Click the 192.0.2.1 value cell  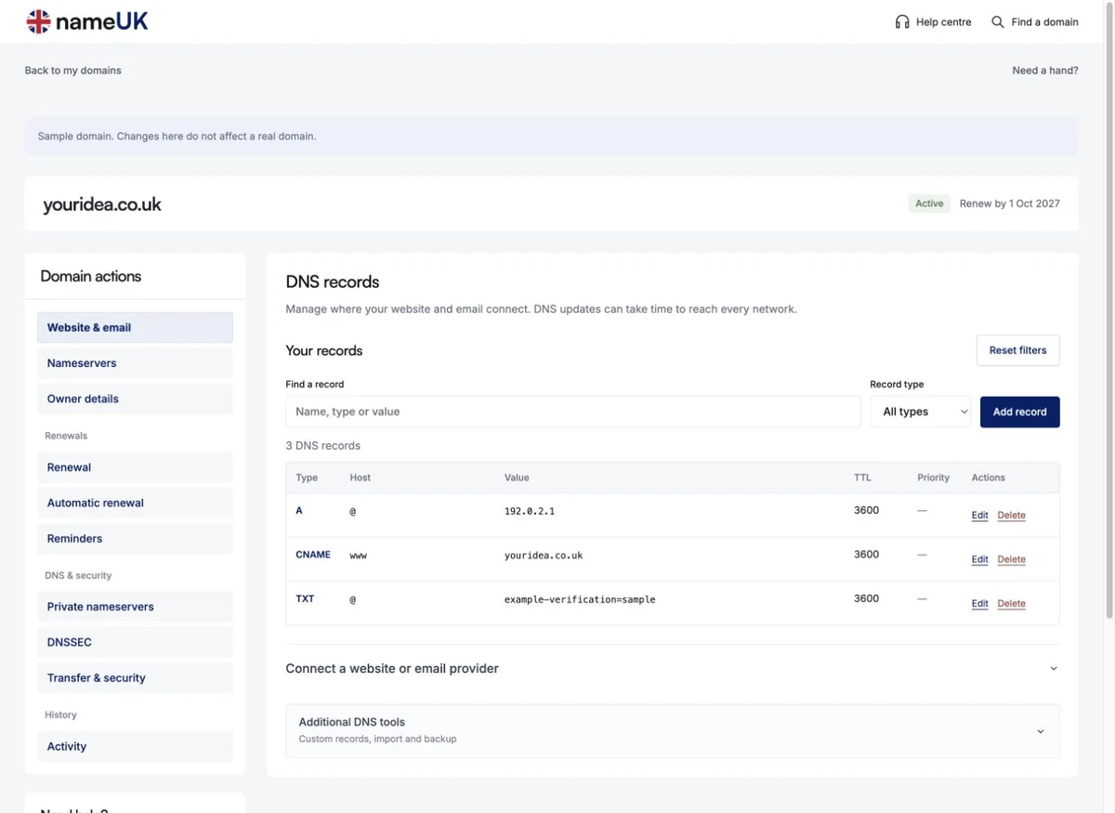point(530,511)
